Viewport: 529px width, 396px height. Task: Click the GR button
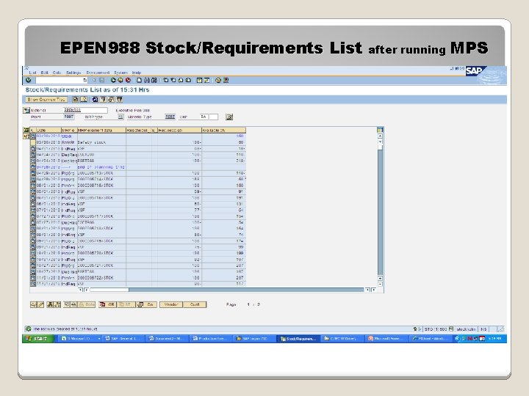pos(107,304)
